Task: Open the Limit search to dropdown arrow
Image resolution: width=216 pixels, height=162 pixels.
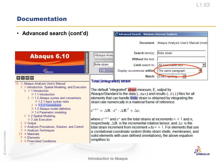Action: [204, 65]
